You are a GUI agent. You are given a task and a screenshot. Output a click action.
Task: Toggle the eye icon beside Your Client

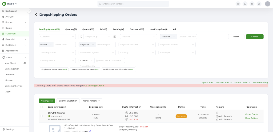pos(25,63)
